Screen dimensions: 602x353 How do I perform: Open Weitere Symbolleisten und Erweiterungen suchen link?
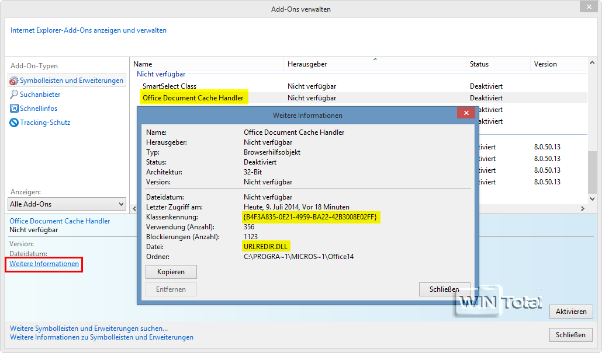click(x=89, y=328)
